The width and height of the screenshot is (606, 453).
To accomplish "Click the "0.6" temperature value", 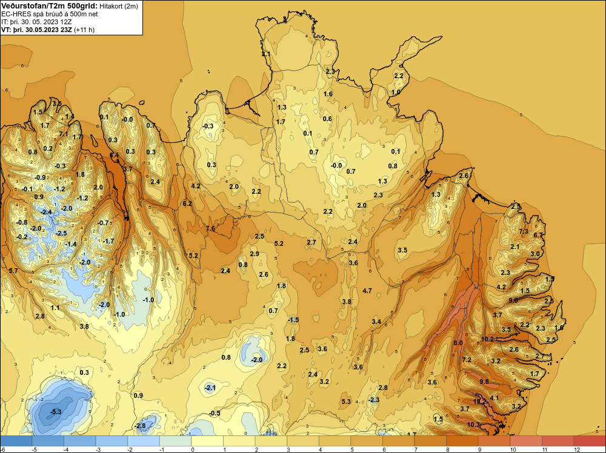I will tap(327, 119).
